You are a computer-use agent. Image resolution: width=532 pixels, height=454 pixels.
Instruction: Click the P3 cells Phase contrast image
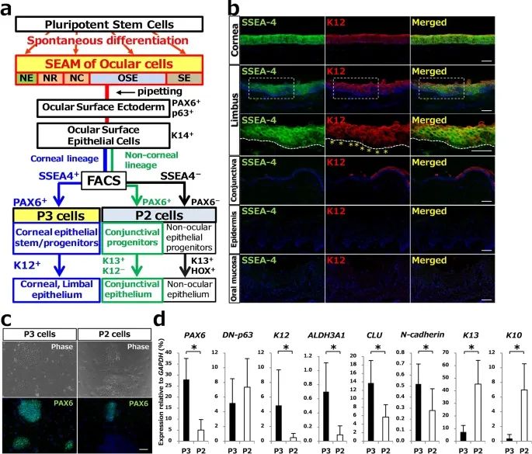[42, 366]
